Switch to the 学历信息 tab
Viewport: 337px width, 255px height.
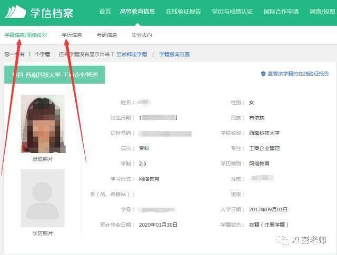(72, 35)
